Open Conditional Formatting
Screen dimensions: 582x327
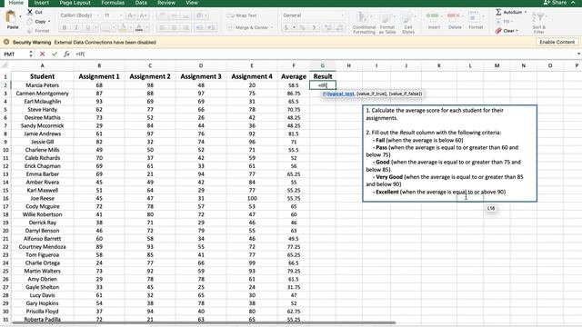pyautogui.click(x=364, y=23)
